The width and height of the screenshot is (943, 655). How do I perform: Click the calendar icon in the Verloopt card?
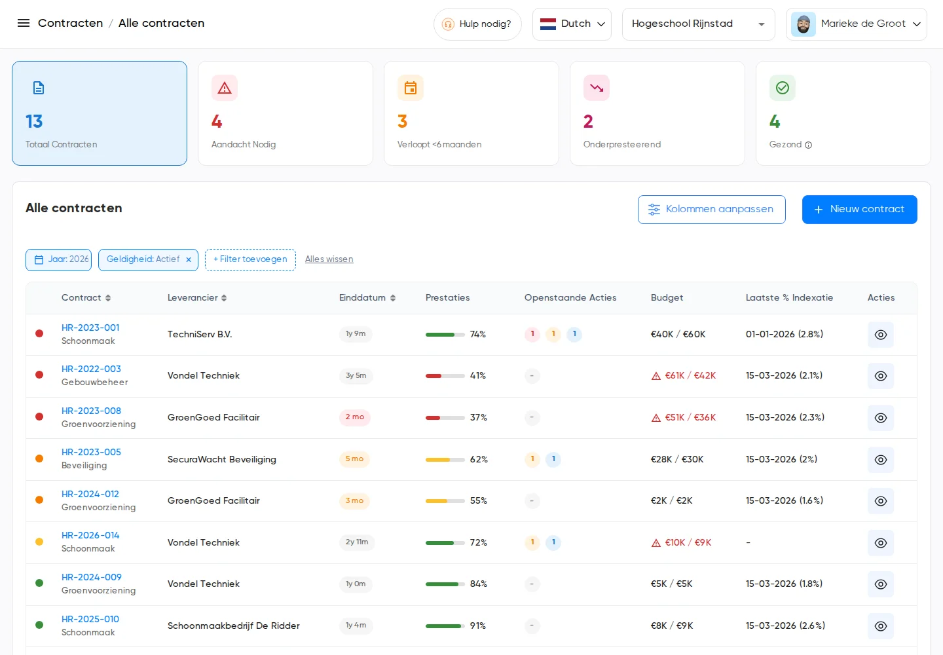[x=411, y=88]
